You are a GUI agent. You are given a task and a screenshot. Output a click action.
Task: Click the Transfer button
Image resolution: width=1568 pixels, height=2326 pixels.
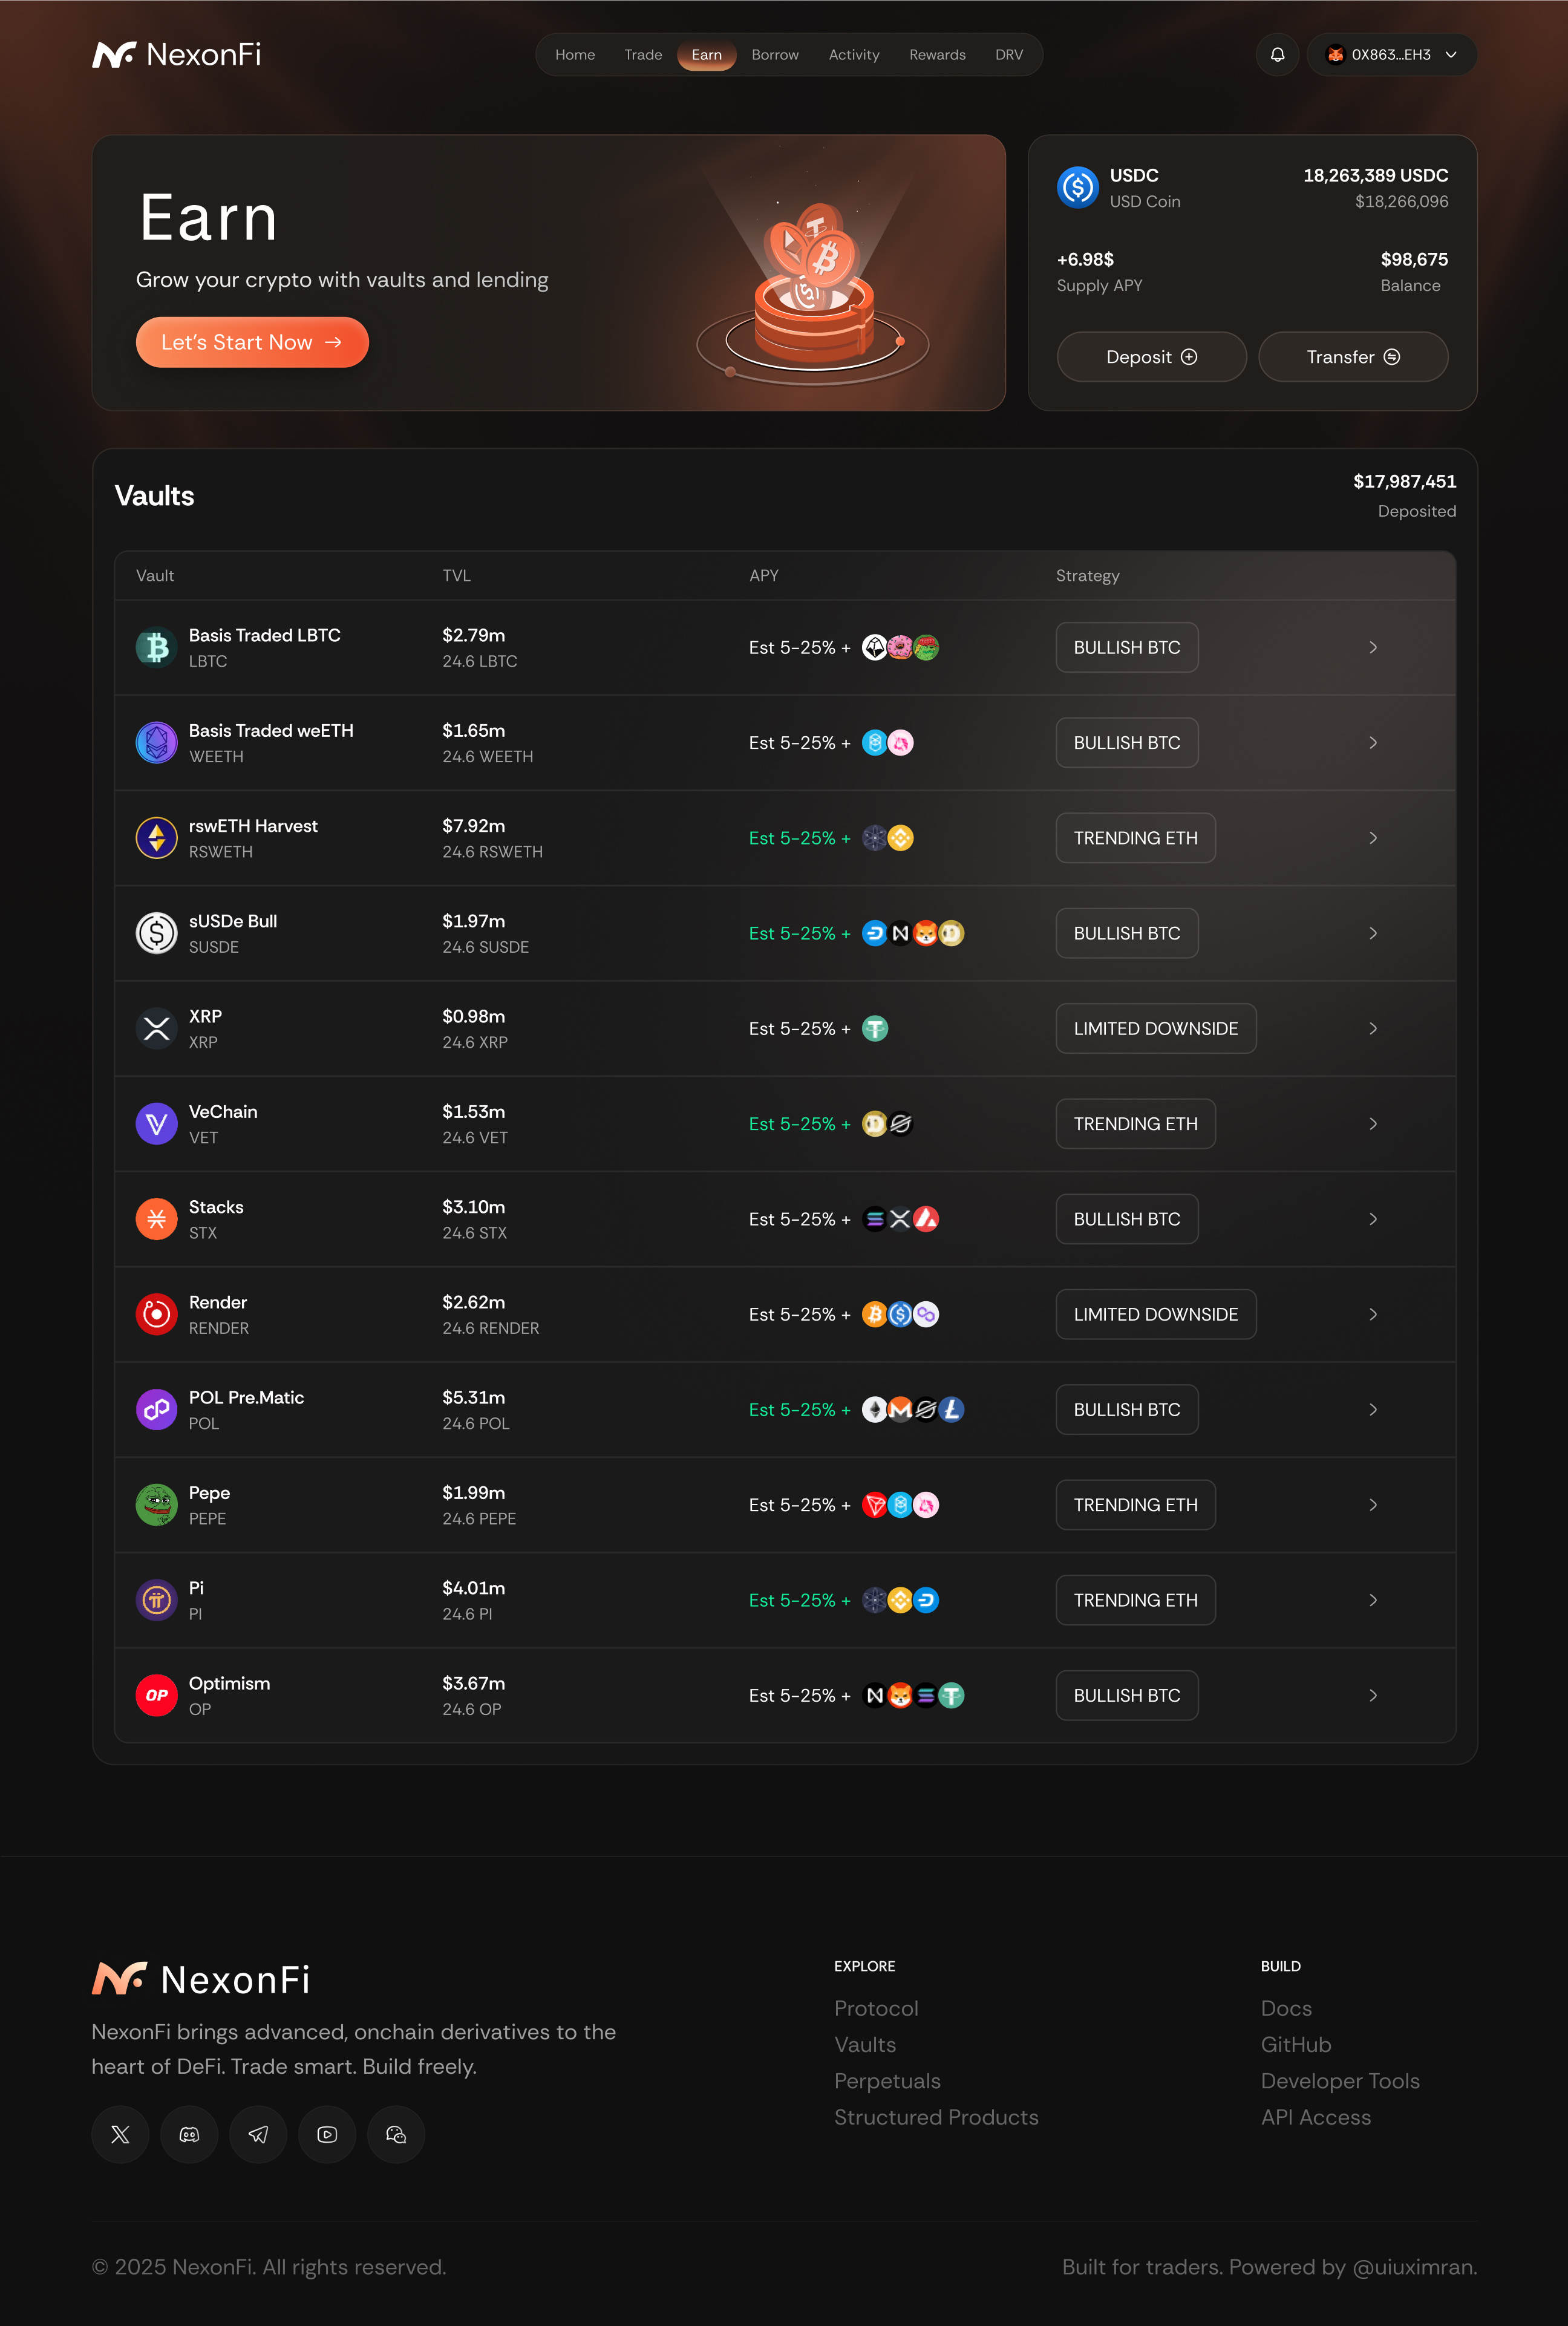(x=1353, y=356)
